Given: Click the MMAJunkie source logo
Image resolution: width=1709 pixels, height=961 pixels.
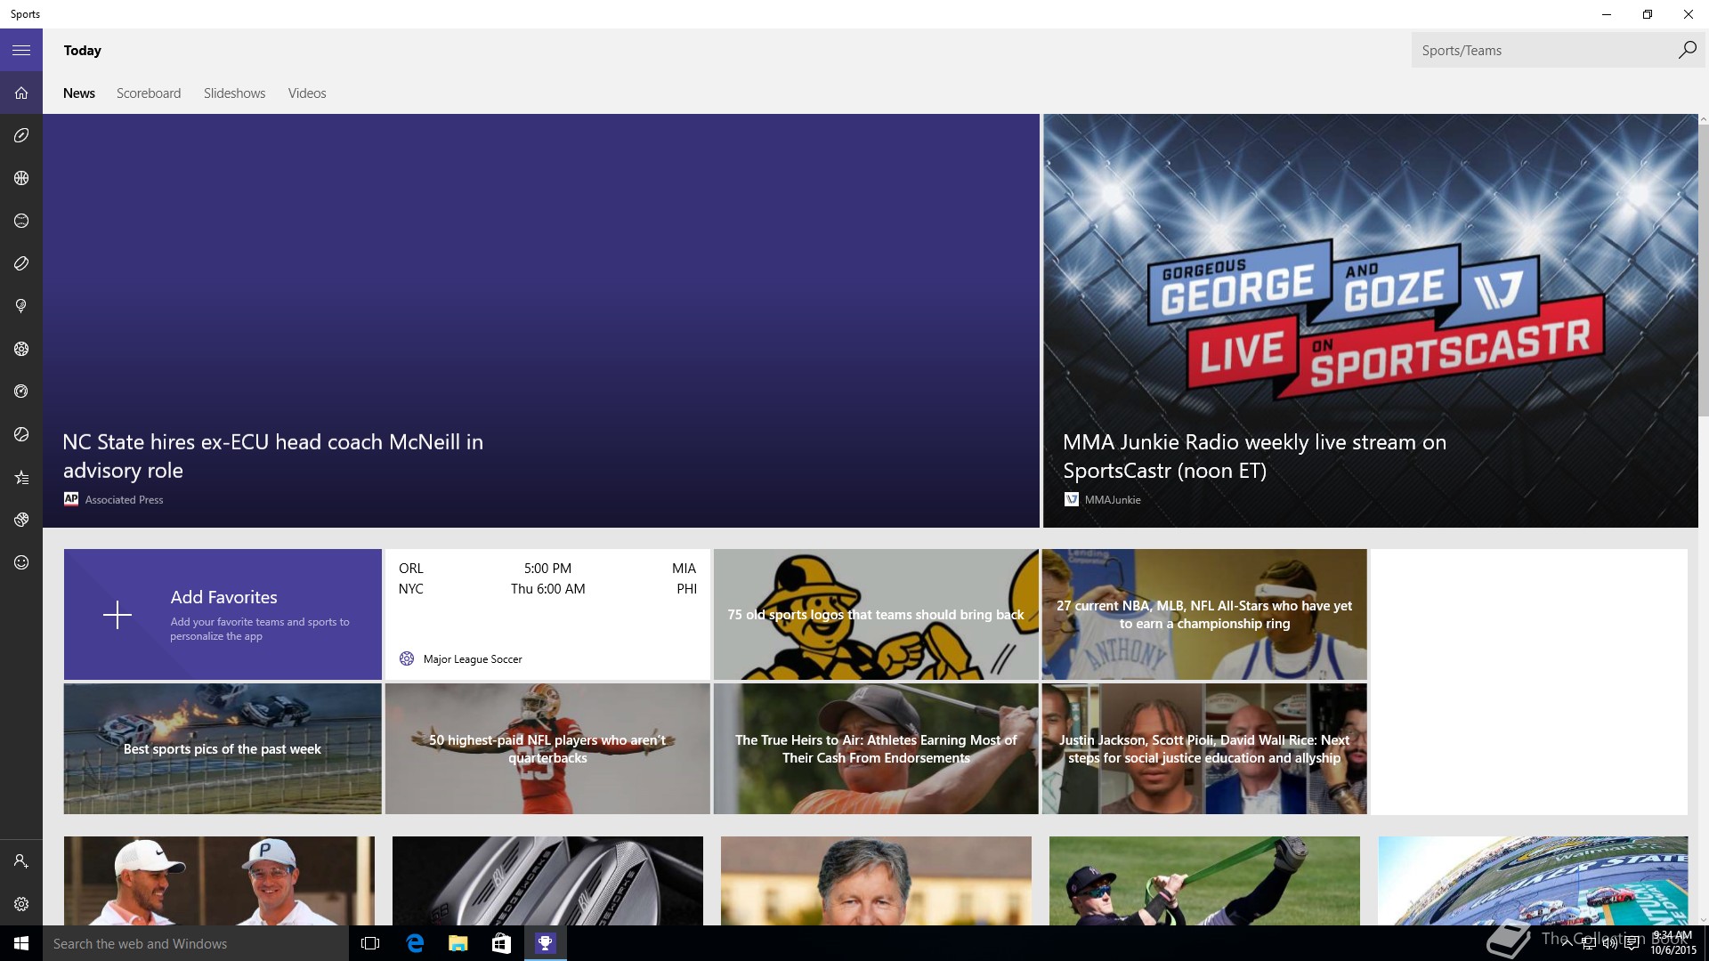Looking at the screenshot, I should click(x=1072, y=499).
